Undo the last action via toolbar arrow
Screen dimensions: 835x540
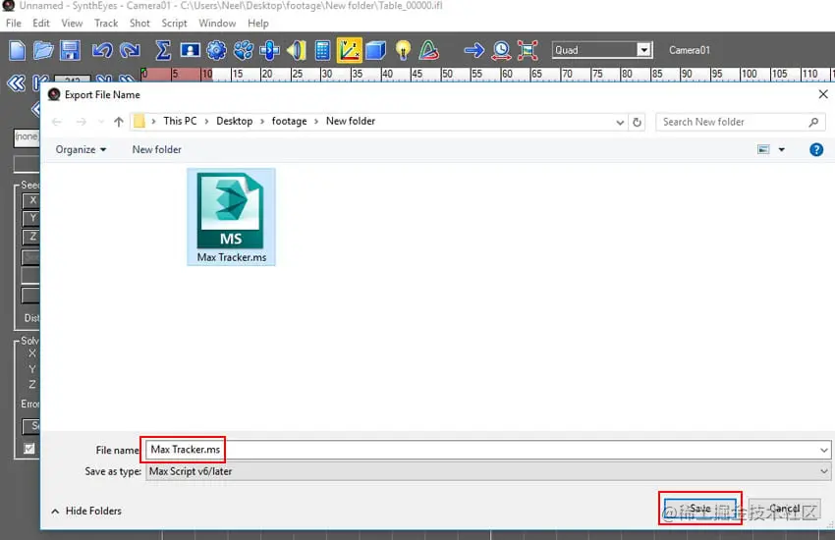[x=102, y=50]
